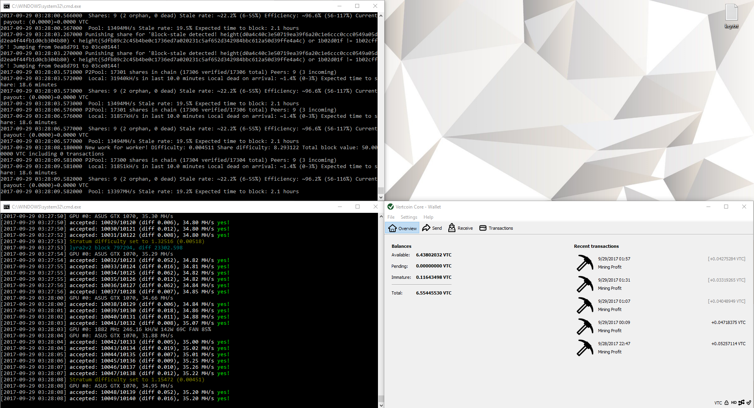Screen dimensions: 754x408
Task: Click pickaxe icon of 9/28/2017 22:47 transaction
Action: tap(585, 348)
